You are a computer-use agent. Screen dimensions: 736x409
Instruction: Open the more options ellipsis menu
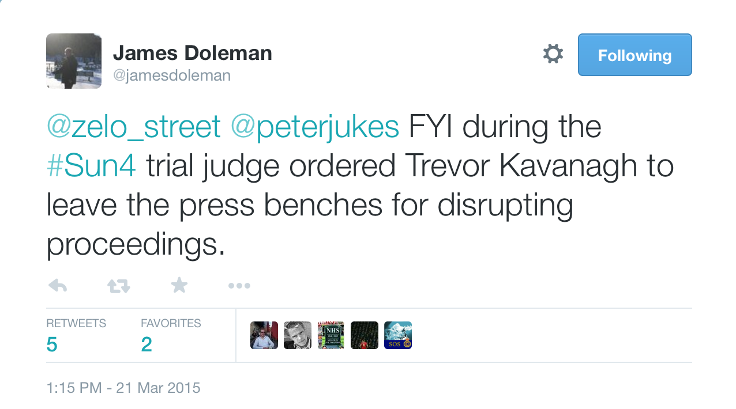click(239, 285)
